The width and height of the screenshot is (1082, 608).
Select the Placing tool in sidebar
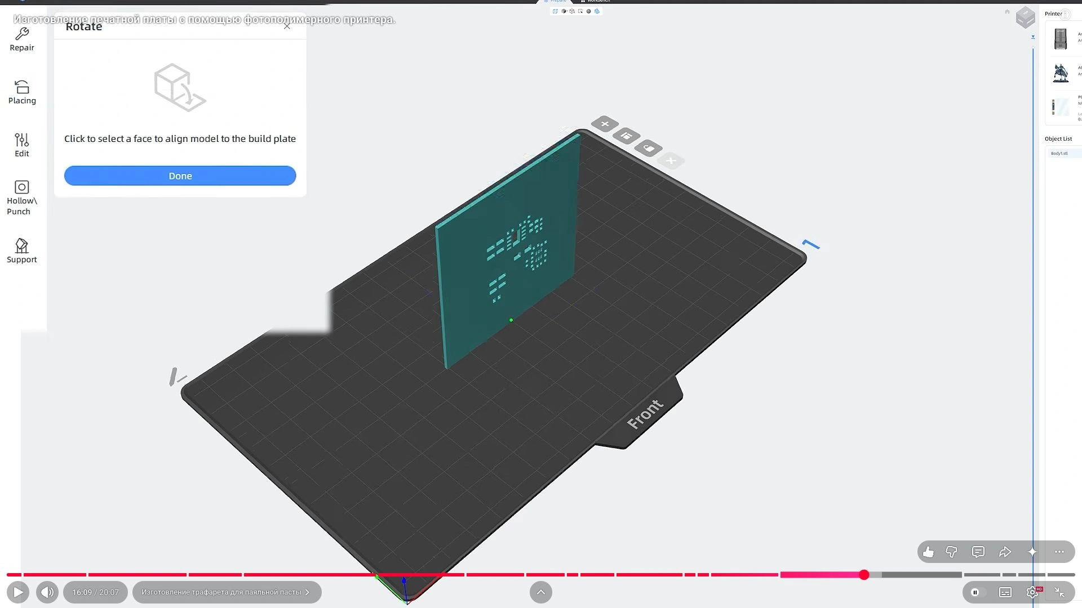coord(22,92)
